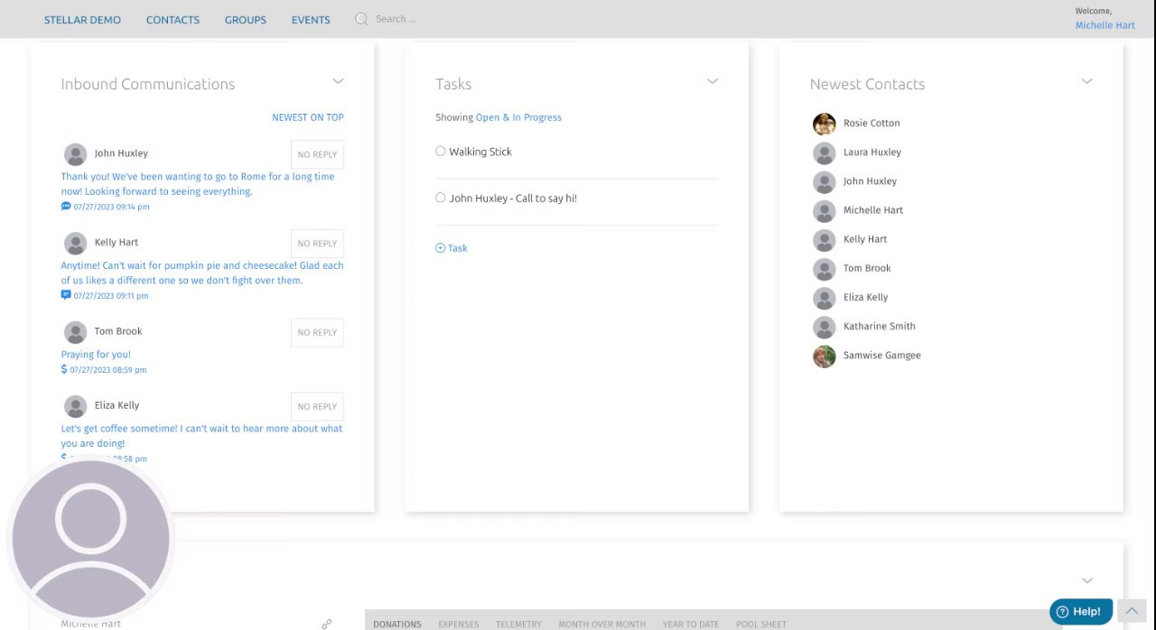Collapse the Tasks panel
The width and height of the screenshot is (1156, 630).
[713, 81]
